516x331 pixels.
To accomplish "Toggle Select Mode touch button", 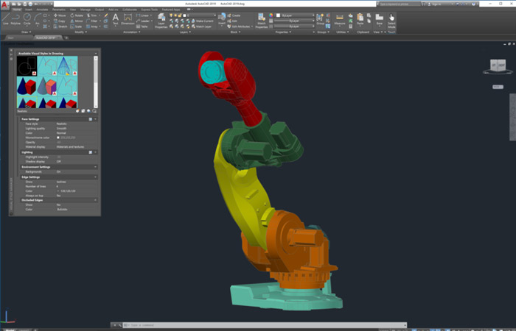I will tap(391, 20).
